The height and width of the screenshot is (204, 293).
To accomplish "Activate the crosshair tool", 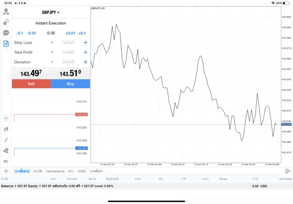I will coord(6,118).
